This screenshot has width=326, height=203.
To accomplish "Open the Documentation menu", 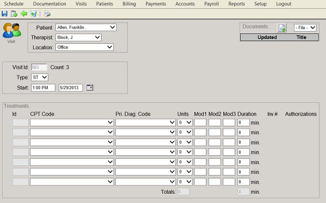I will tap(49, 4).
